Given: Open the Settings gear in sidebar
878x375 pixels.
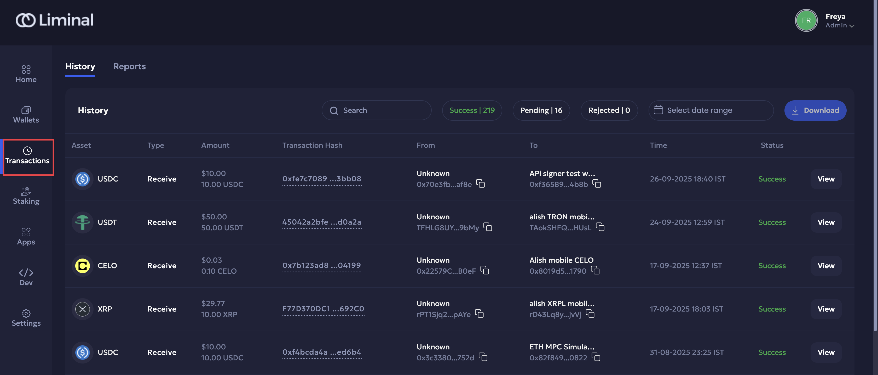Looking at the screenshot, I should pyautogui.click(x=26, y=318).
